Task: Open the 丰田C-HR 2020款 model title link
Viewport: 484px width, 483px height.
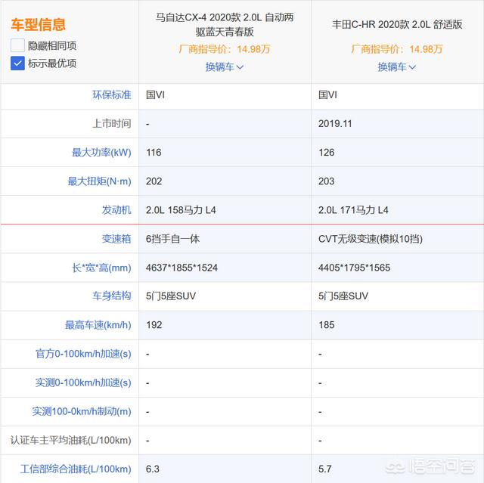Action: click(397, 24)
